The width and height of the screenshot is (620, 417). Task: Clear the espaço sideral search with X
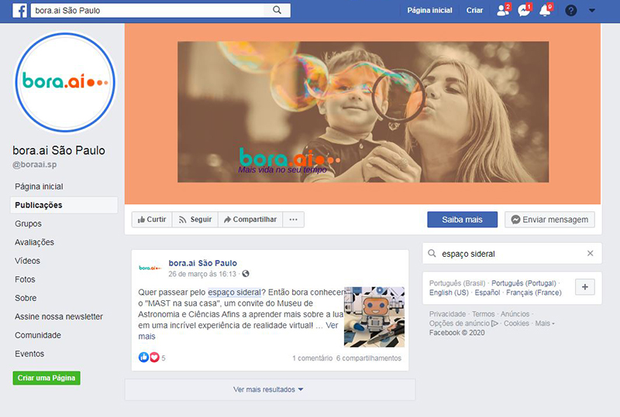590,253
